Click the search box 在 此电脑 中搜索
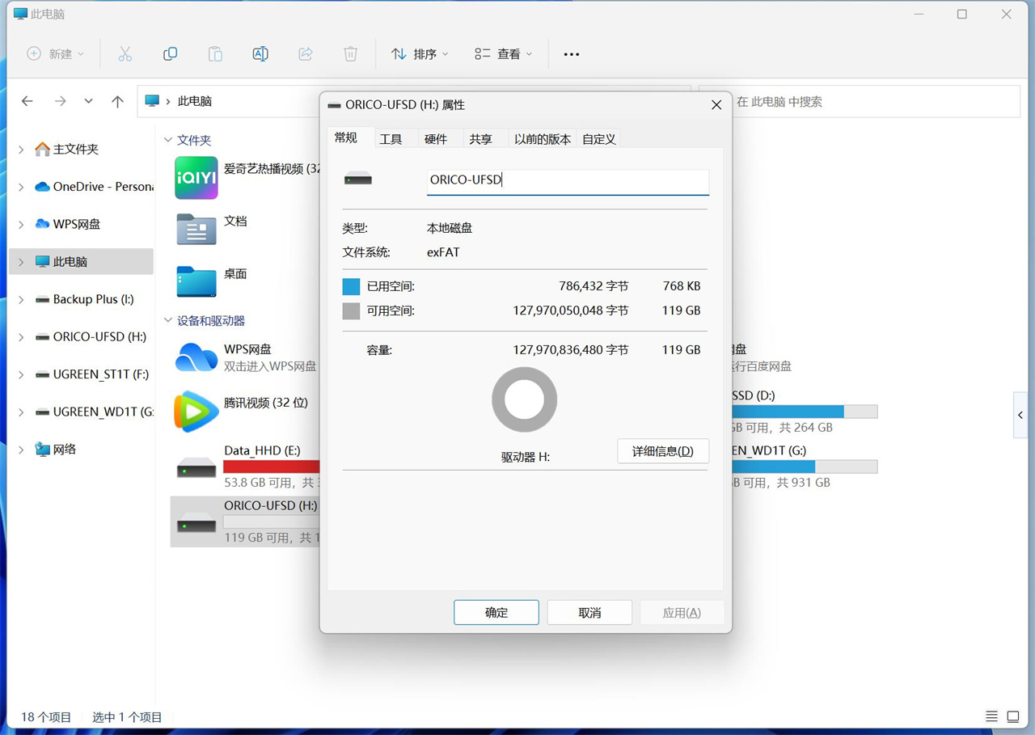Screen dimensions: 1035x735 coord(859,102)
